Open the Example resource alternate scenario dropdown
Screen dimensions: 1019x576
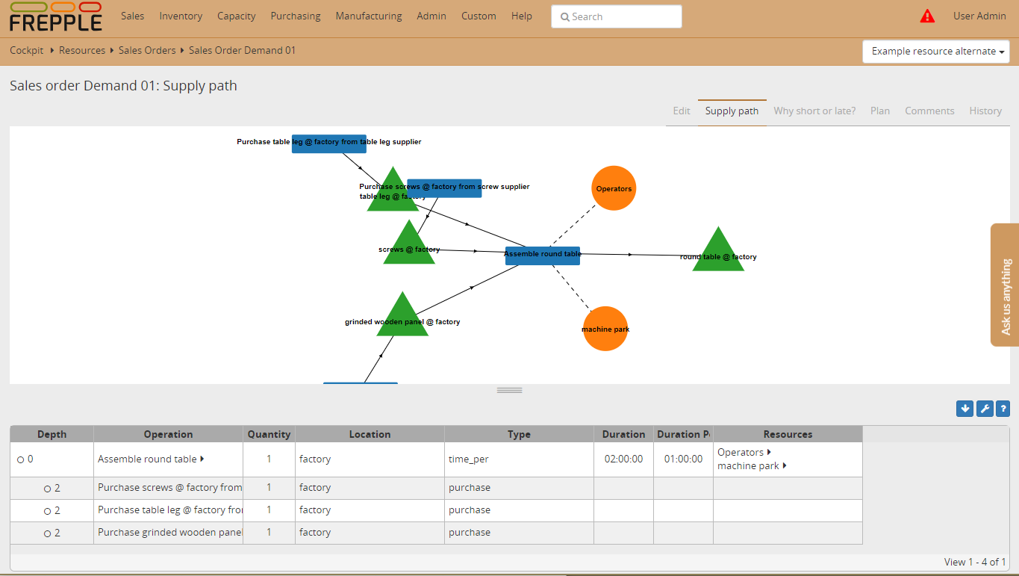pyautogui.click(x=936, y=52)
